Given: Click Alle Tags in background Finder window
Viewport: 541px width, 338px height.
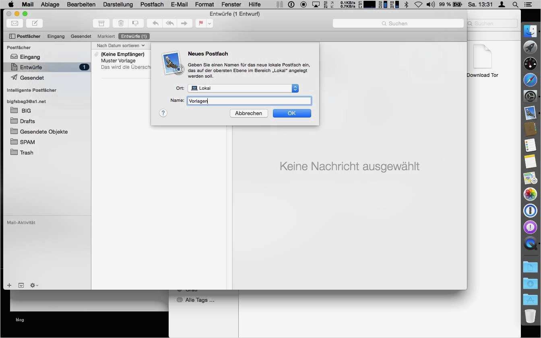Looking at the screenshot, I should (196, 300).
